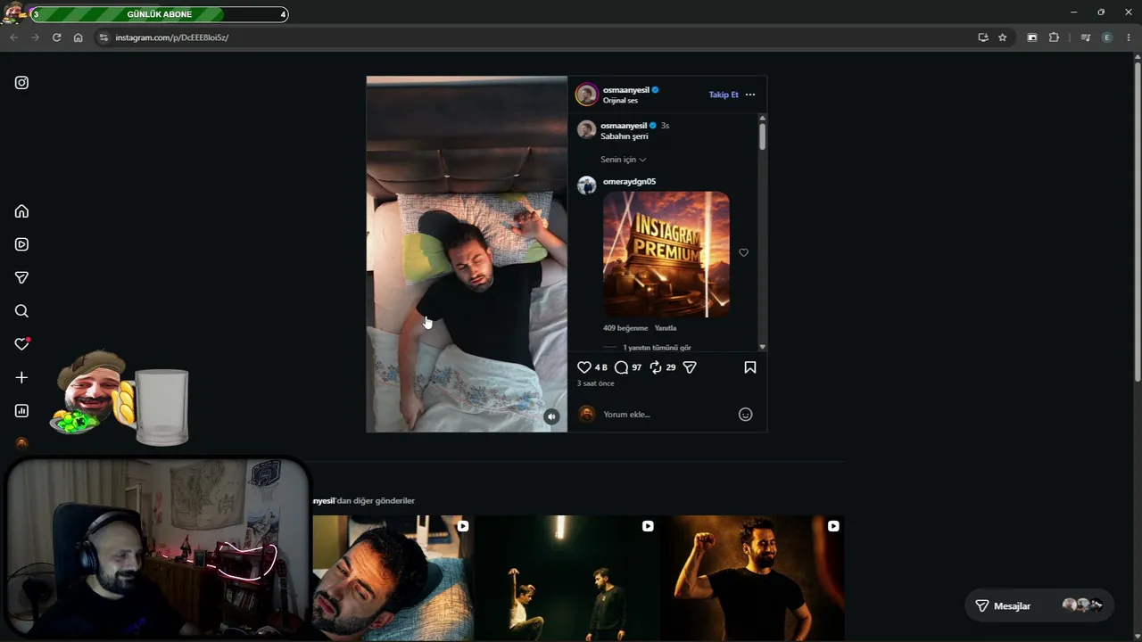1142x642 pixels.
Task: Play the main video of sleeping man
Action: [467, 254]
